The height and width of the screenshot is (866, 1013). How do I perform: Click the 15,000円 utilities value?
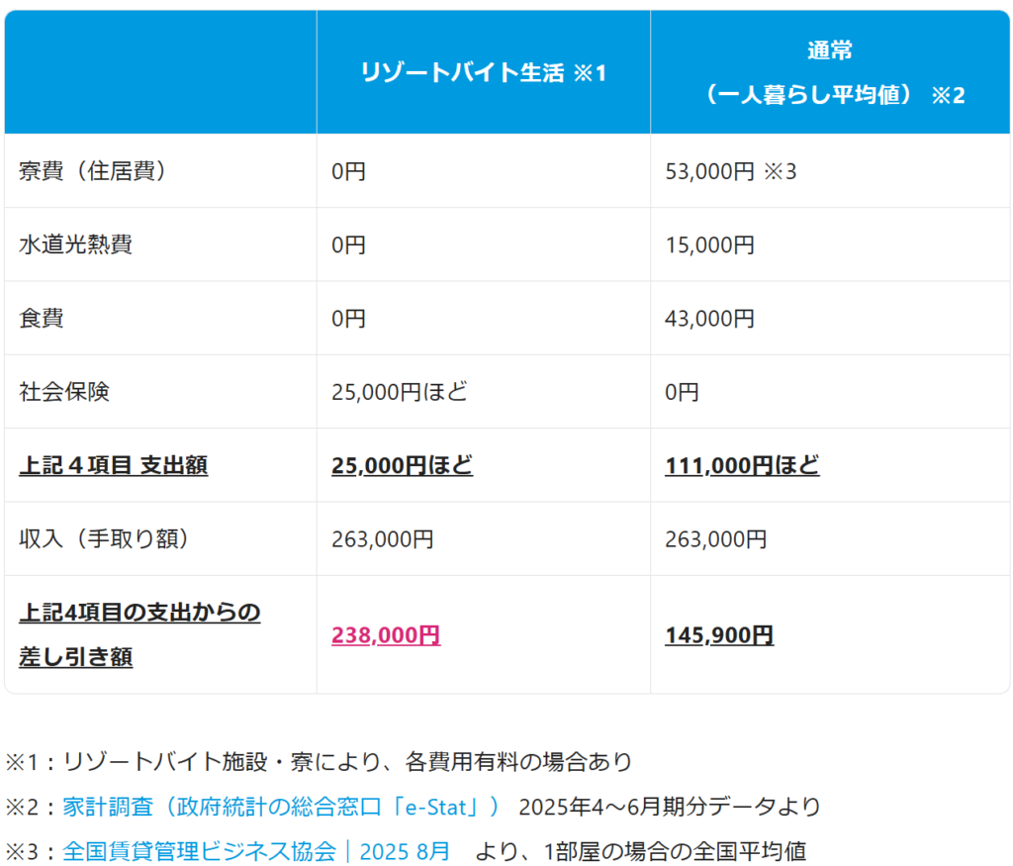709,244
